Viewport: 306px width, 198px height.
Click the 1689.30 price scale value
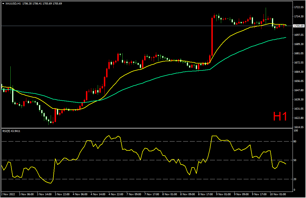click(x=299, y=44)
